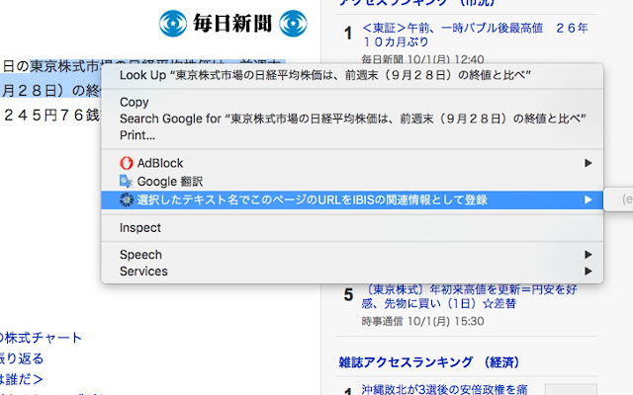
Task: Click the right Mainichi Shimbun logo emblem
Action: pos(293,24)
